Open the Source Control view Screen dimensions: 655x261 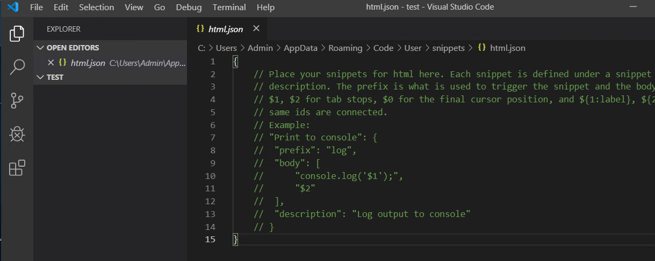(17, 101)
